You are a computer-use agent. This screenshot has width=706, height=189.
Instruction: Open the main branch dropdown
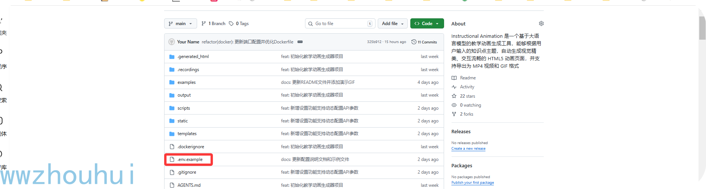click(x=181, y=24)
